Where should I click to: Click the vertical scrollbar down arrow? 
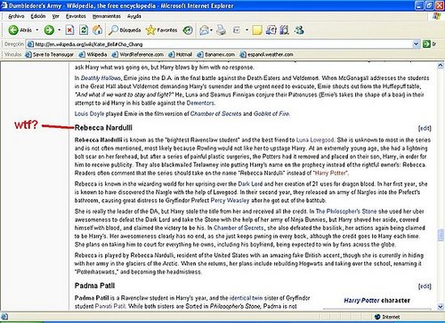pyautogui.click(x=441, y=306)
